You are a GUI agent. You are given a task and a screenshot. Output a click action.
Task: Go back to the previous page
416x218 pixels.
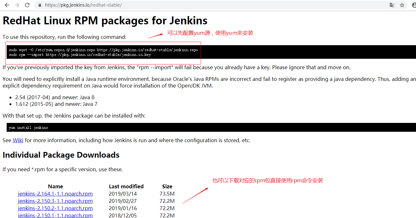click(x=7, y=5)
